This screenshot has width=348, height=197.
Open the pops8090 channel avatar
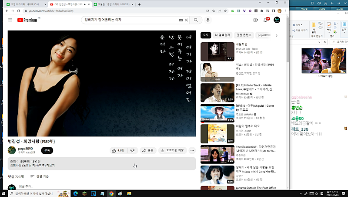(12, 150)
